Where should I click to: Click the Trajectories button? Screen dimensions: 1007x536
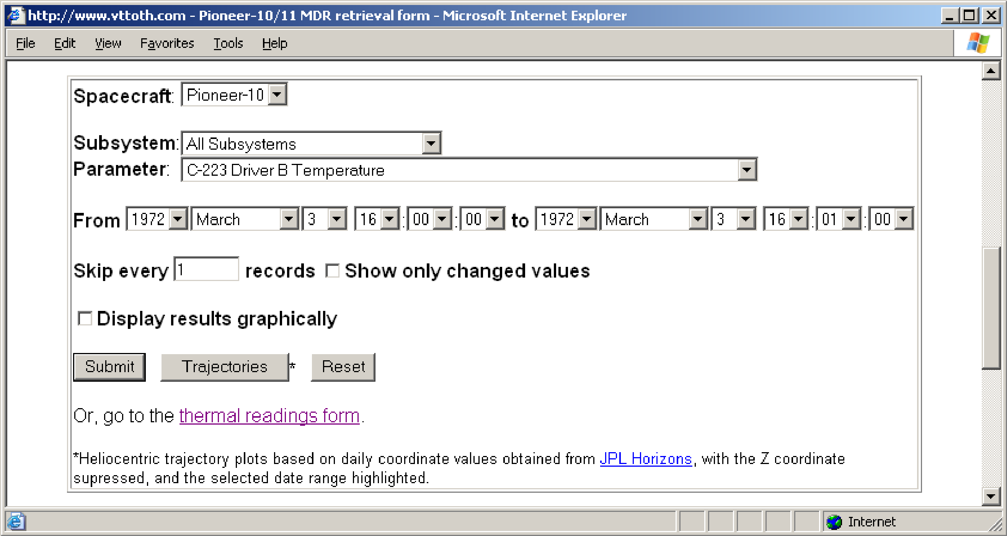225,367
